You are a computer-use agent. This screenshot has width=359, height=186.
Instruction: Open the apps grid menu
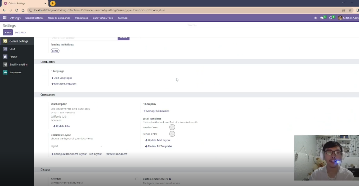[5, 18]
